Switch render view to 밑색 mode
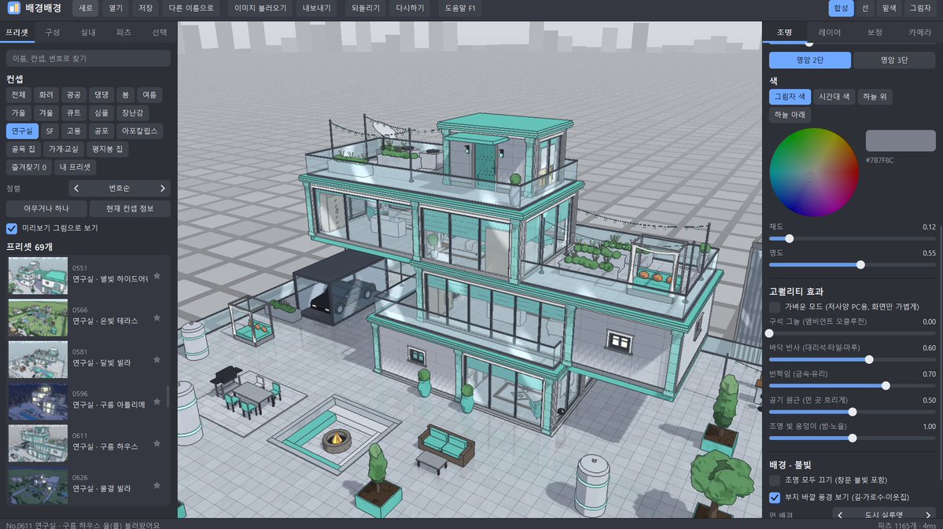 tap(889, 8)
